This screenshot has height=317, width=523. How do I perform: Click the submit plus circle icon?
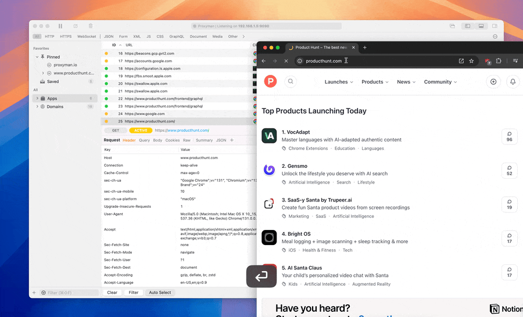pyautogui.click(x=493, y=82)
